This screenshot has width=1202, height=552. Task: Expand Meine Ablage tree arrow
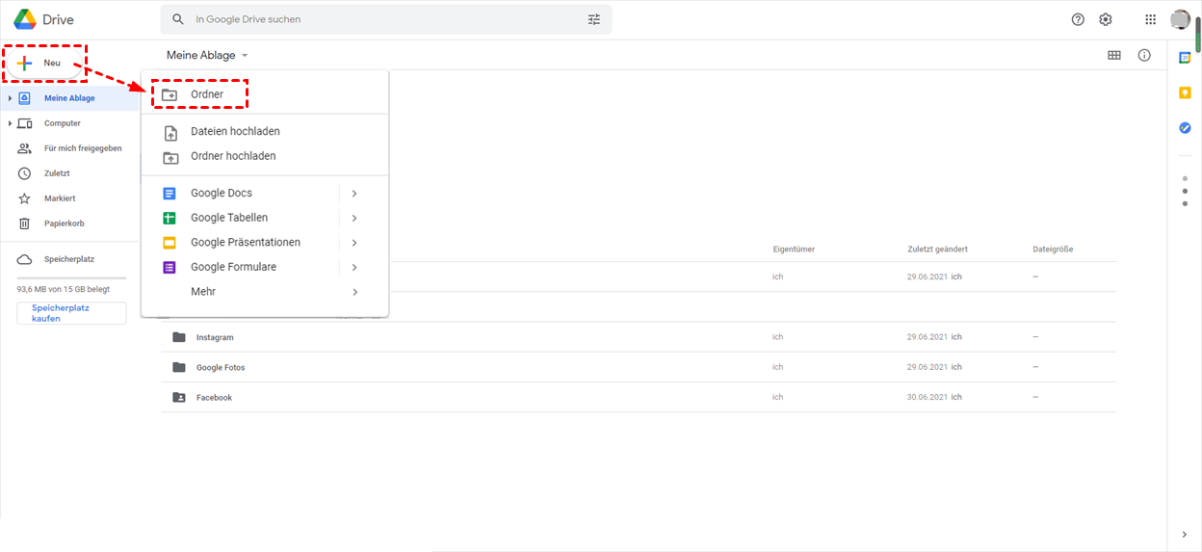click(10, 98)
